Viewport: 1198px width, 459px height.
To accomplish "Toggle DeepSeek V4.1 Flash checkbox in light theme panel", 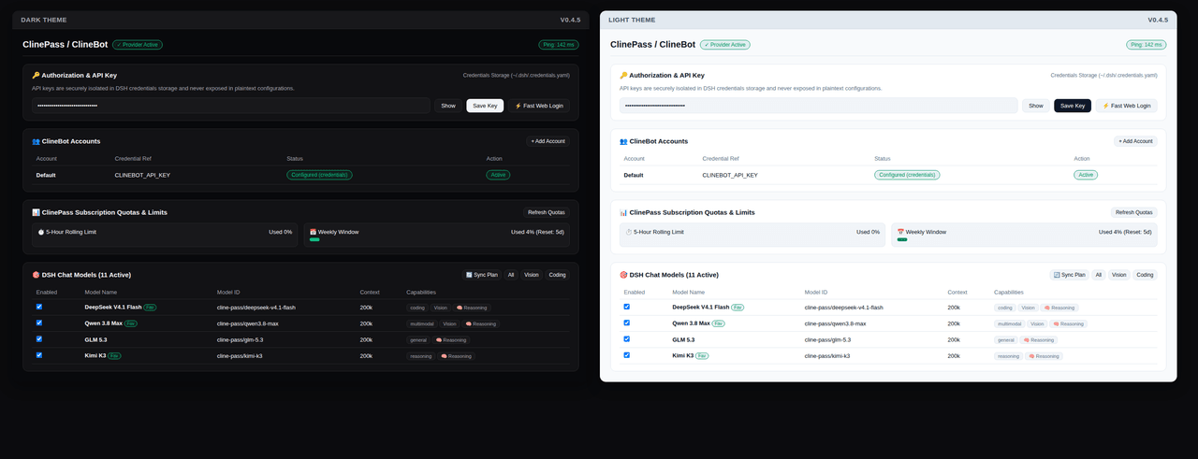I will point(627,307).
